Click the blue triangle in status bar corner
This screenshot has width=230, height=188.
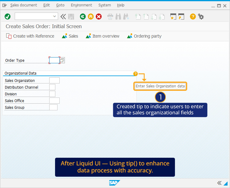pos(226,183)
